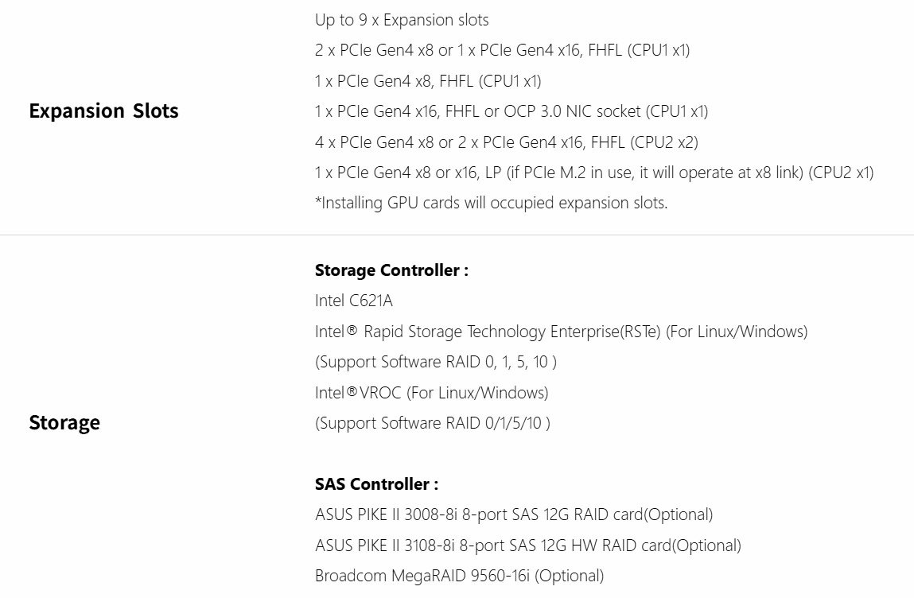The width and height of the screenshot is (914, 598).
Task: Click the Broadcom MegaRAID 9560-16i line
Action: coord(459,576)
